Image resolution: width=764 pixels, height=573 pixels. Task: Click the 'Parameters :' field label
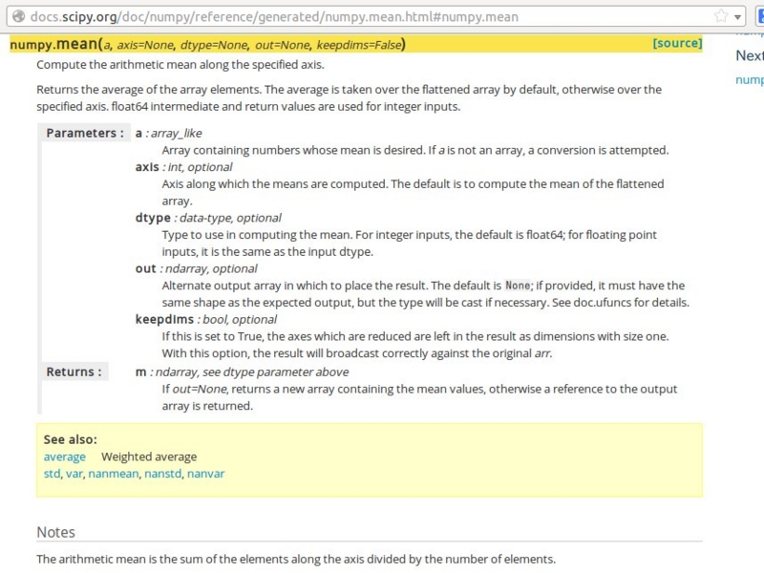point(85,133)
